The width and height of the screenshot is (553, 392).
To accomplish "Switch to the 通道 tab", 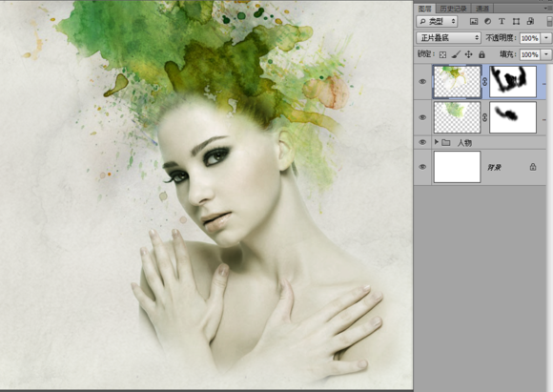I will click(x=482, y=9).
